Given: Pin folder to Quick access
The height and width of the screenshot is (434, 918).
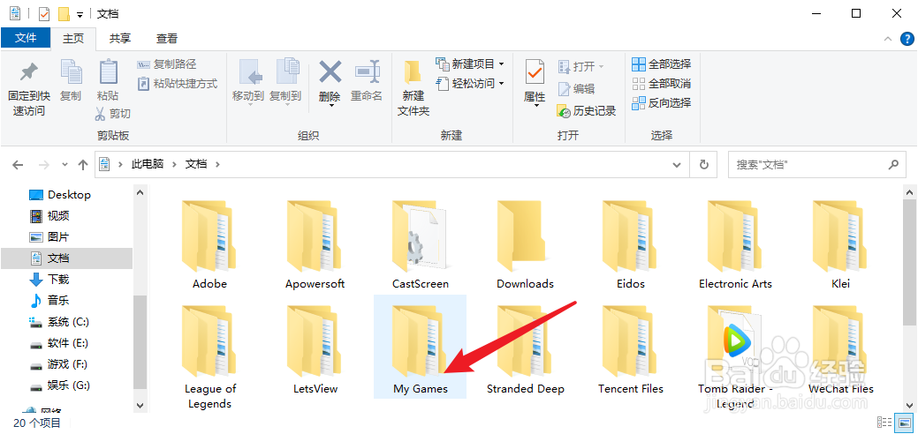Looking at the screenshot, I should [x=28, y=87].
